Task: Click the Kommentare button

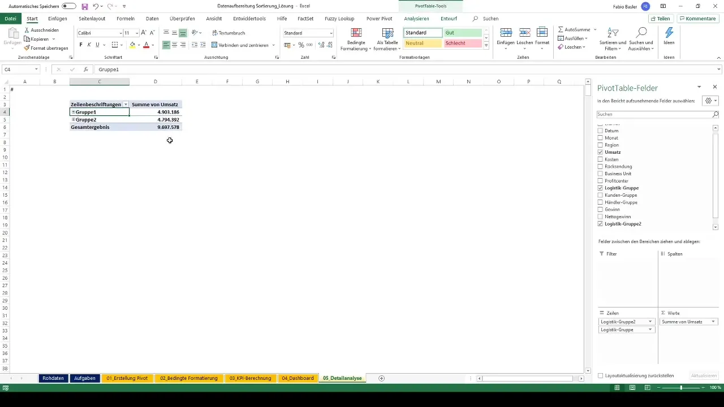Action: tap(697, 19)
